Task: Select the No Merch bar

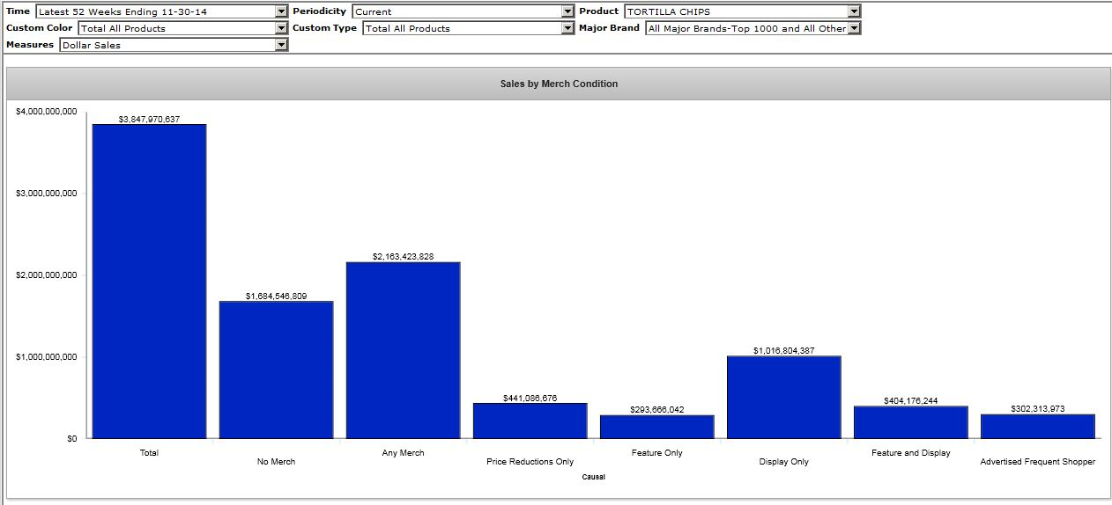Action: 276,370
